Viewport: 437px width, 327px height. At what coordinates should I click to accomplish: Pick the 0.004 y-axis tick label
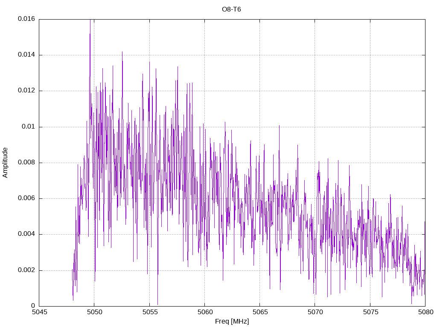(26, 234)
